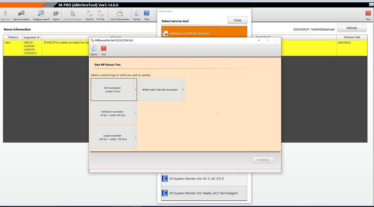
Task: Click ZW310-6 supported models cell
Action: point(33,48)
